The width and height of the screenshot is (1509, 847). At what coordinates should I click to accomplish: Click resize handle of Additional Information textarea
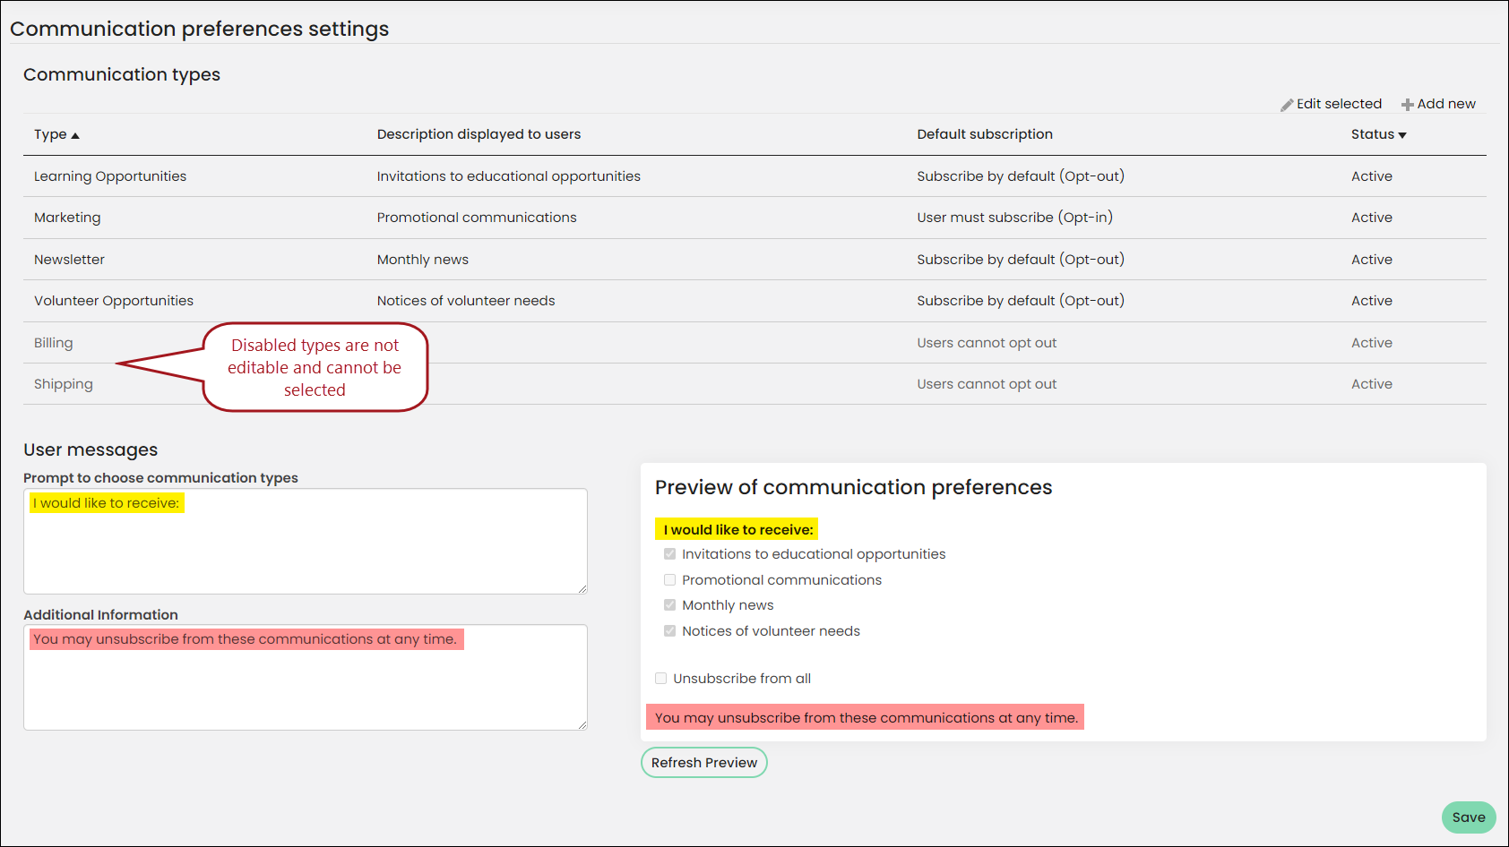[582, 724]
